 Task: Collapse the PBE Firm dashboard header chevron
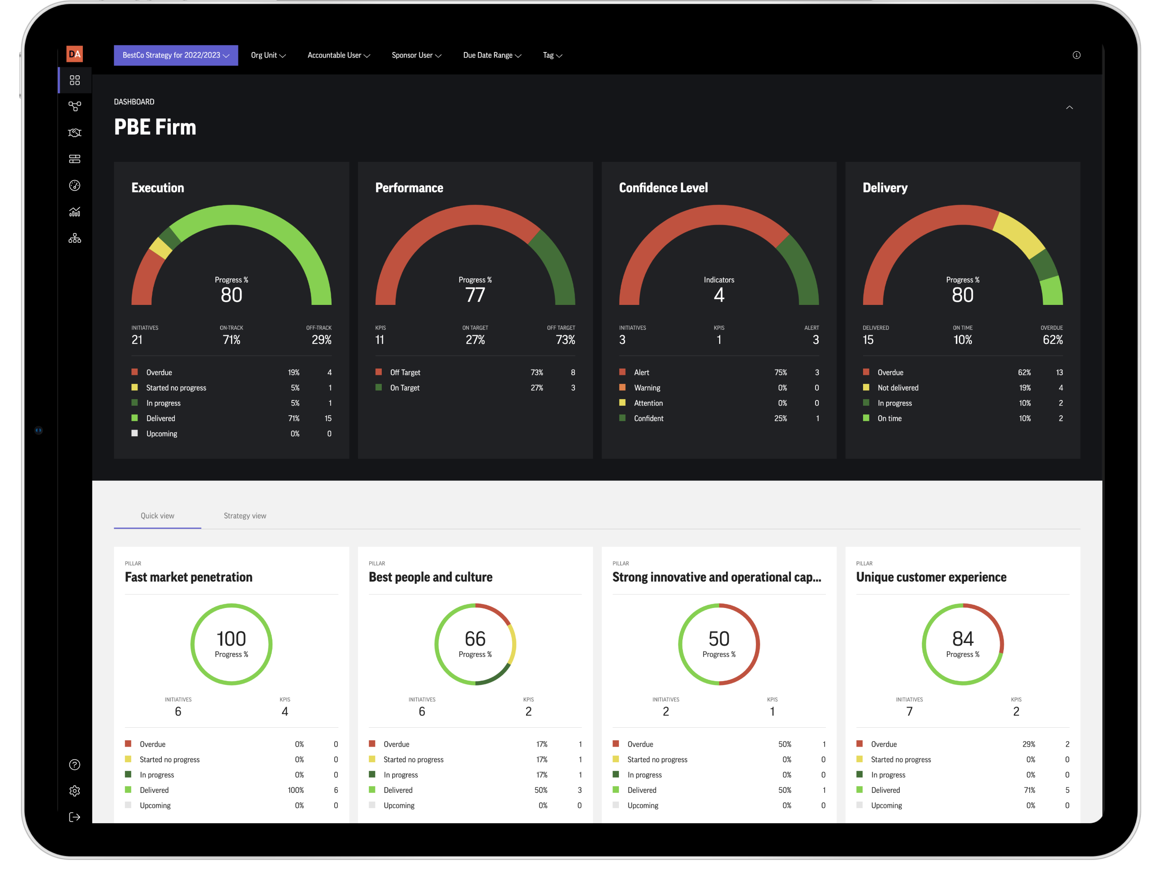[x=1069, y=107]
